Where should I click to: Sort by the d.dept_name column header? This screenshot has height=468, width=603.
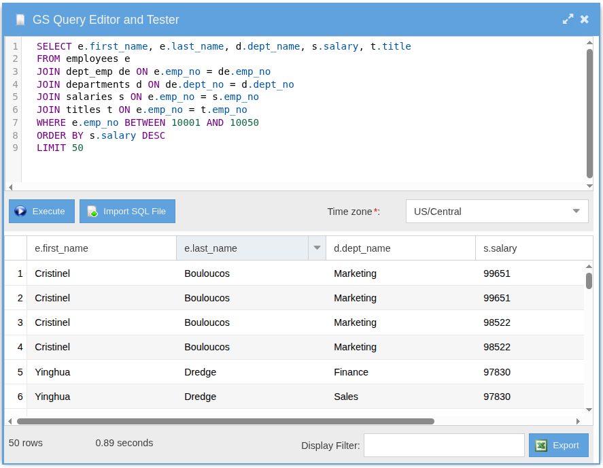click(x=400, y=248)
